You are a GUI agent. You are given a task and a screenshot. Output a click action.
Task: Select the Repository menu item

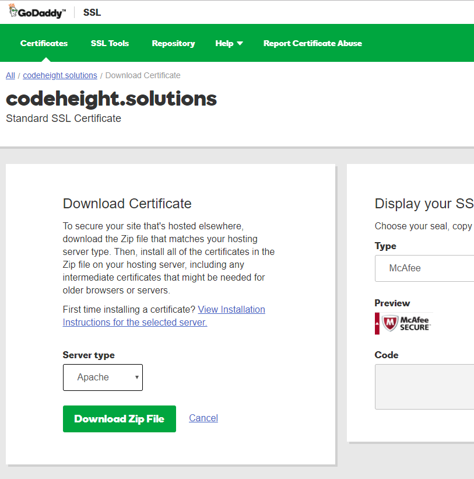coord(173,43)
